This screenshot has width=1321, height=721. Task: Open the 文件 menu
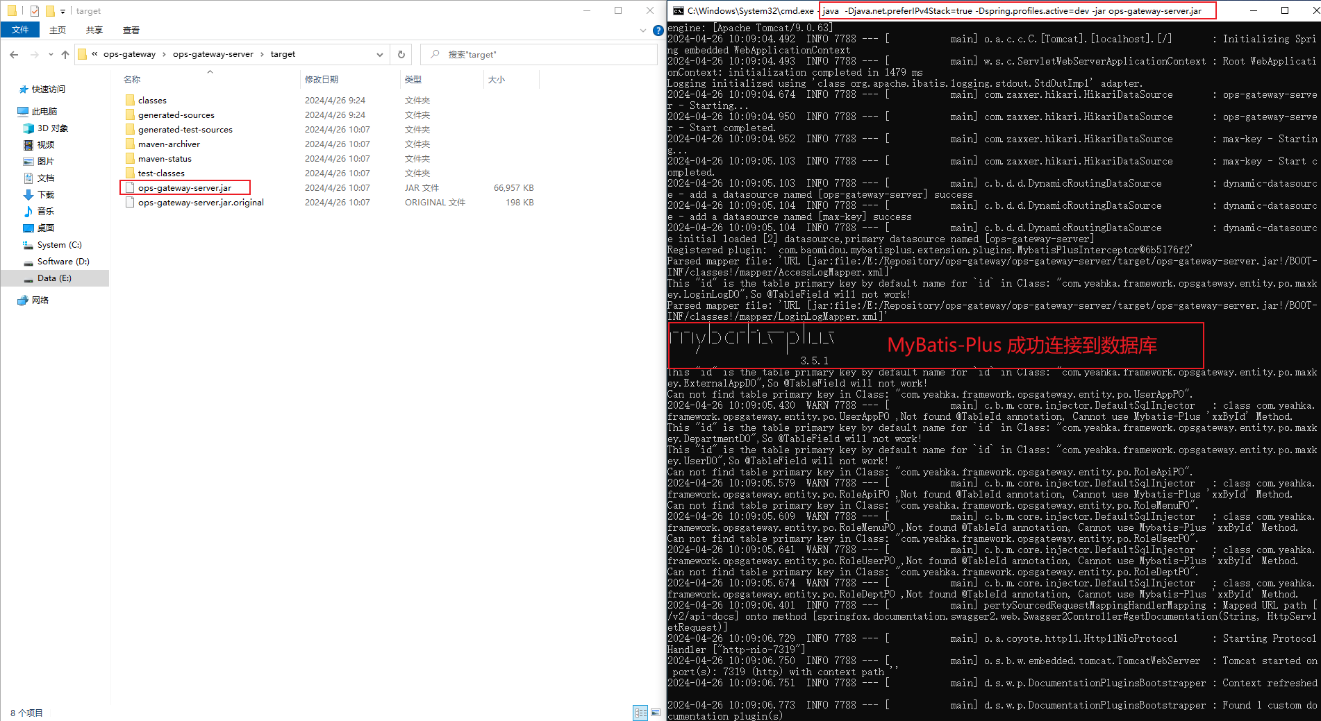pyautogui.click(x=20, y=30)
